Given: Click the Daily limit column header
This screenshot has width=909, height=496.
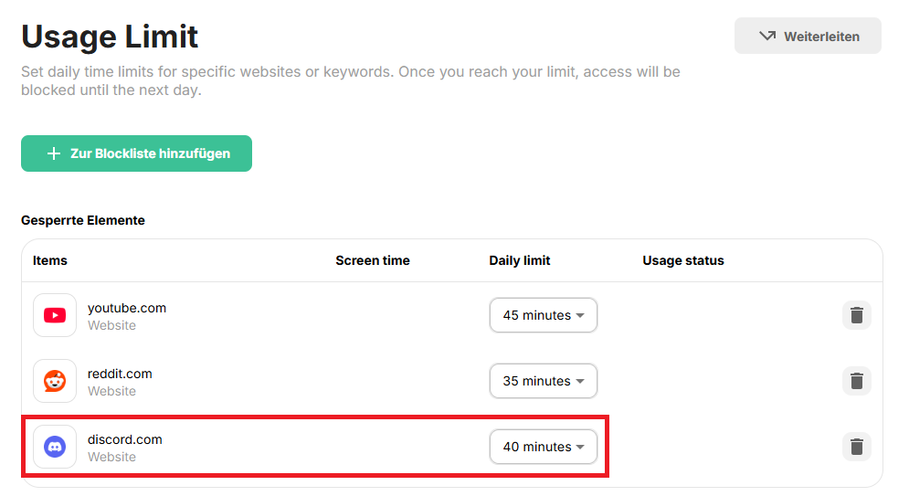Looking at the screenshot, I should (x=519, y=260).
